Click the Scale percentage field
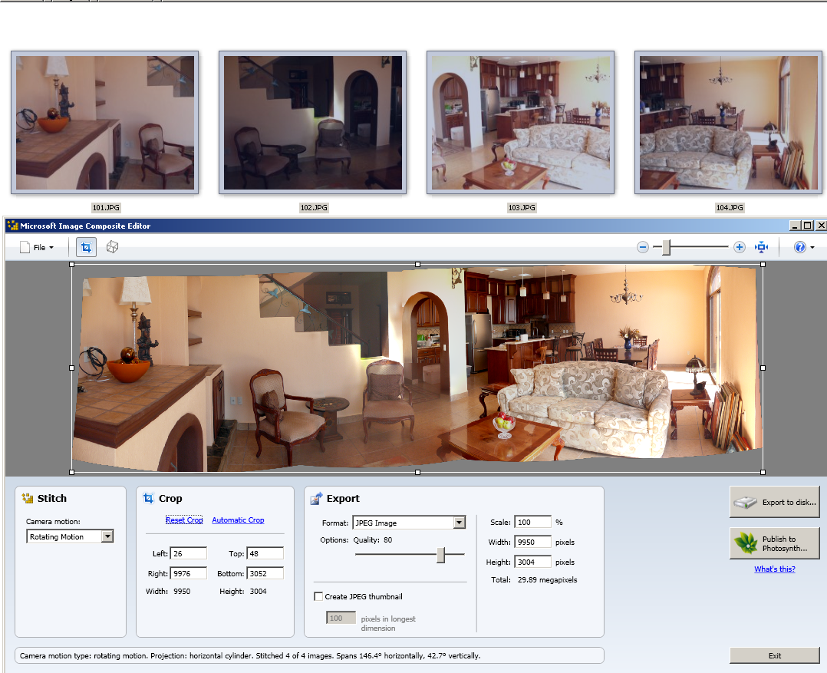This screenshot has height=673, width=827. pyautogui.click(x=532, y=522)
